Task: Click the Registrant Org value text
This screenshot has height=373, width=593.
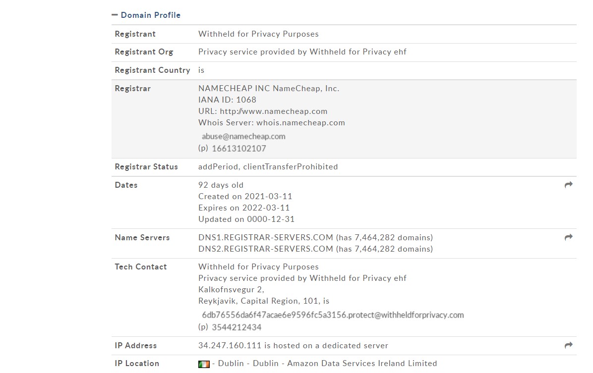Action: tap(302, 52)
